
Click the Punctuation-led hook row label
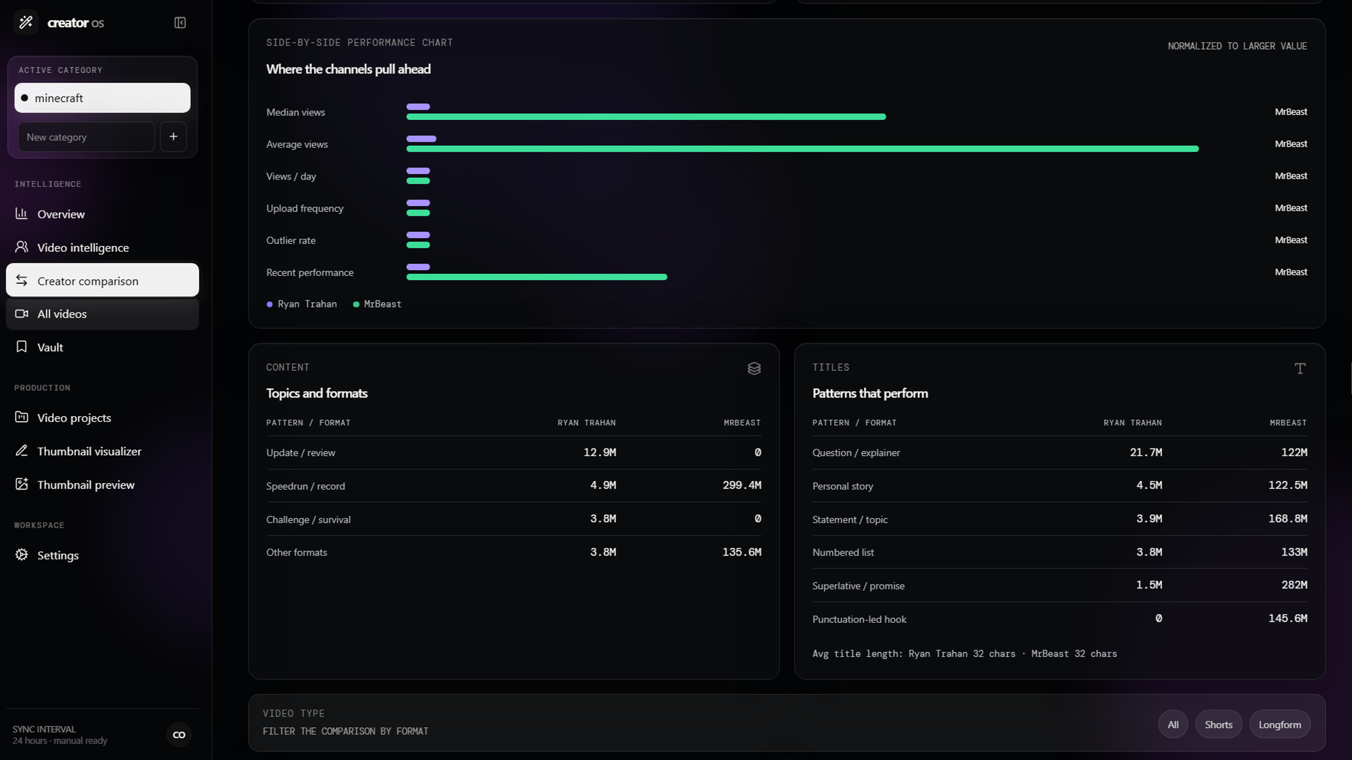point(859,619)
